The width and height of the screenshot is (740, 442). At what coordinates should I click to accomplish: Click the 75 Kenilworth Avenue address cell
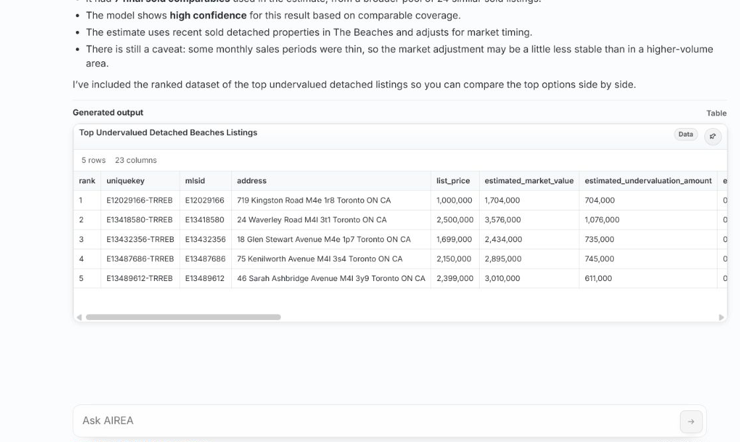331,259
